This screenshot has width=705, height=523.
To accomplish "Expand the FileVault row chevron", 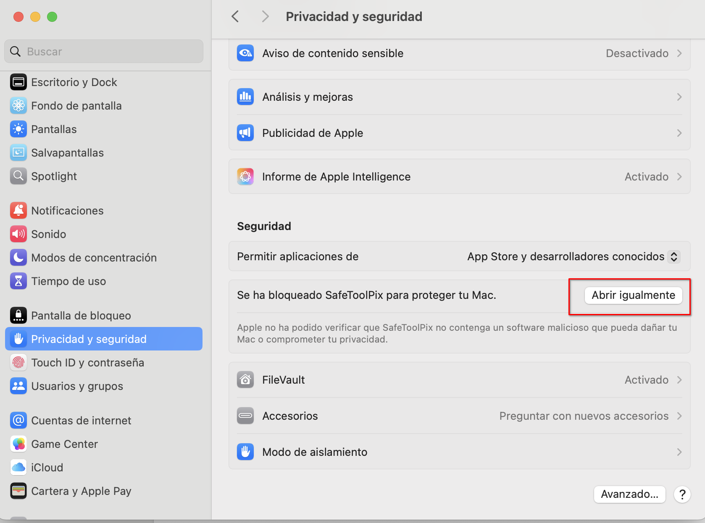I will point(679,379).
